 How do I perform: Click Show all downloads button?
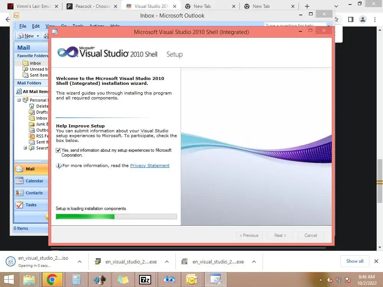(x=355, y=261)
